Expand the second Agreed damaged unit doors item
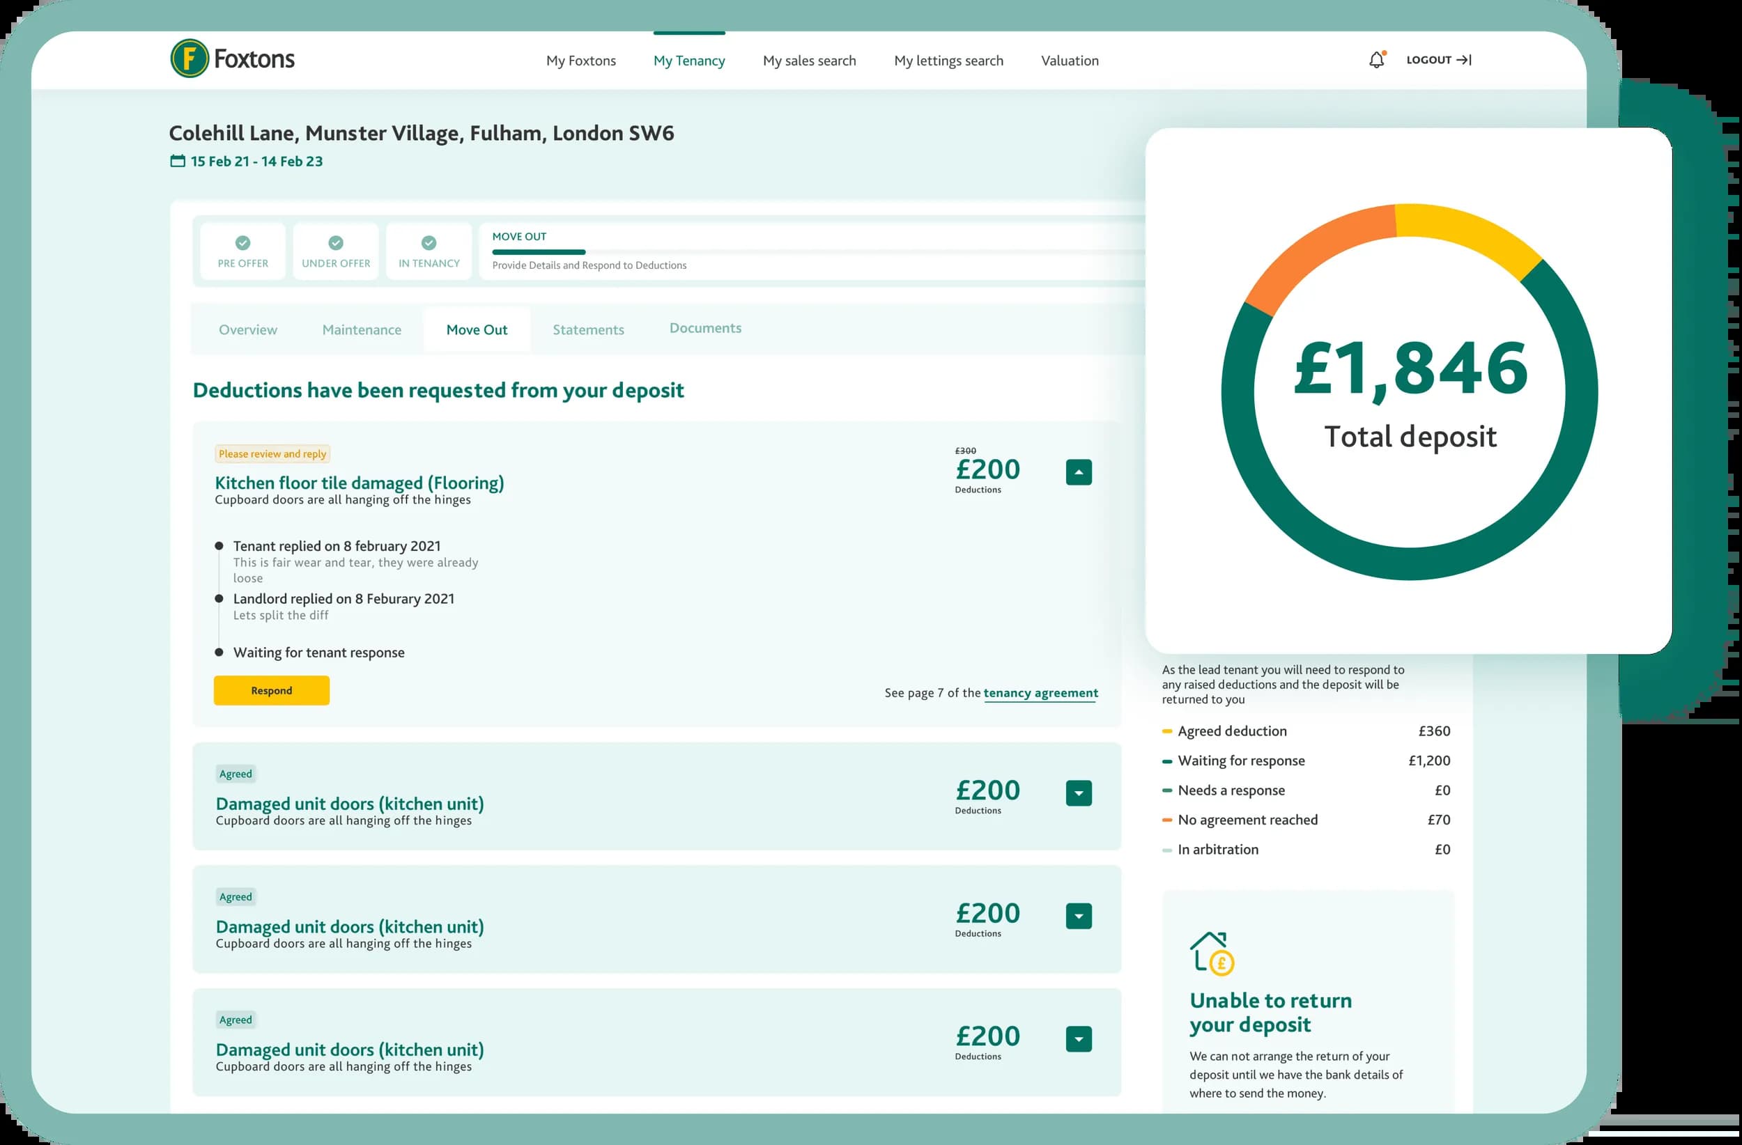This screenshot has width=1742, height=1145. coord(1078,916)
